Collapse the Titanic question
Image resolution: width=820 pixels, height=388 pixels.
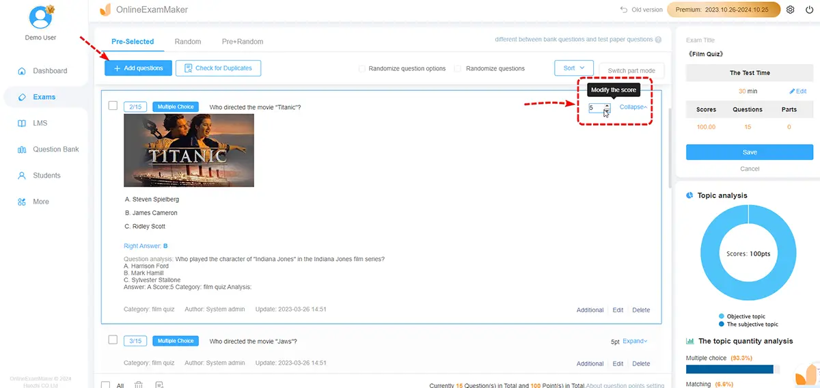point(633,107)
